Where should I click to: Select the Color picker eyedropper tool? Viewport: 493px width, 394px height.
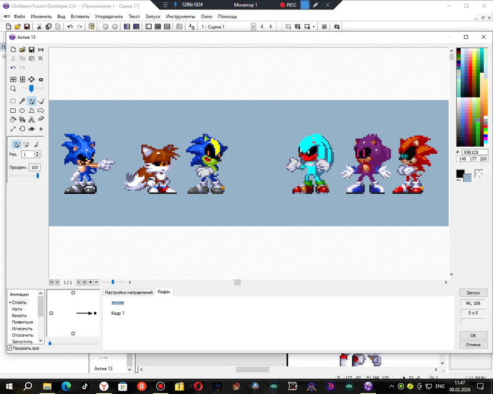pyautogui.click(x=22, y=101)
